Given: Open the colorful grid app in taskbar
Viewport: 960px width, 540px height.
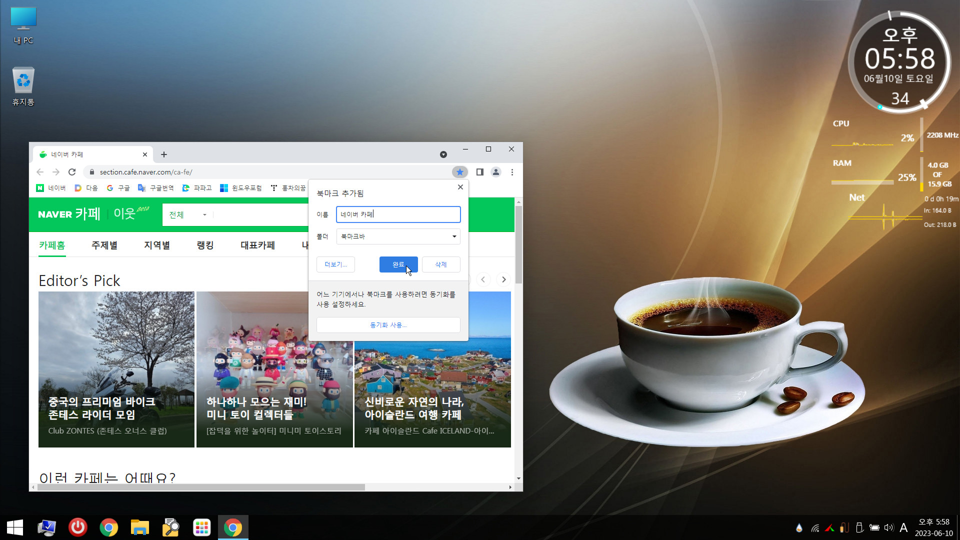Looking at the screenshot, I should point(202,527).
